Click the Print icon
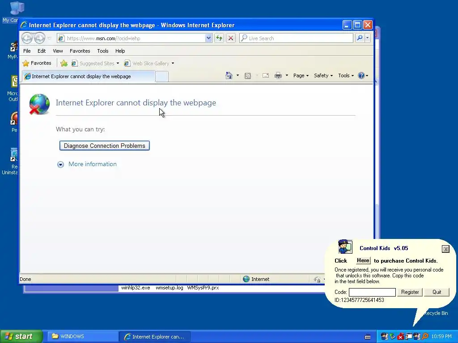458x343 pixels. tap(278, 75)
